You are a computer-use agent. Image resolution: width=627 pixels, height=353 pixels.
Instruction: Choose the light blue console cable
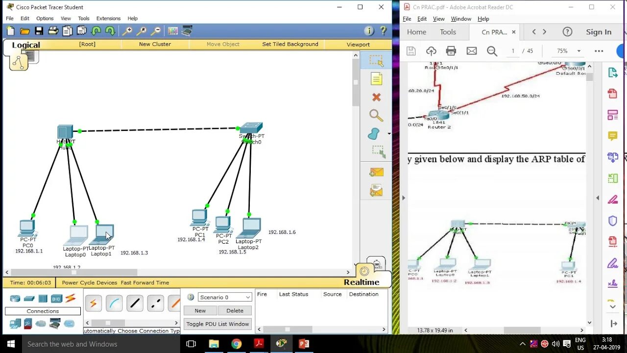click(x=114, y=303)
